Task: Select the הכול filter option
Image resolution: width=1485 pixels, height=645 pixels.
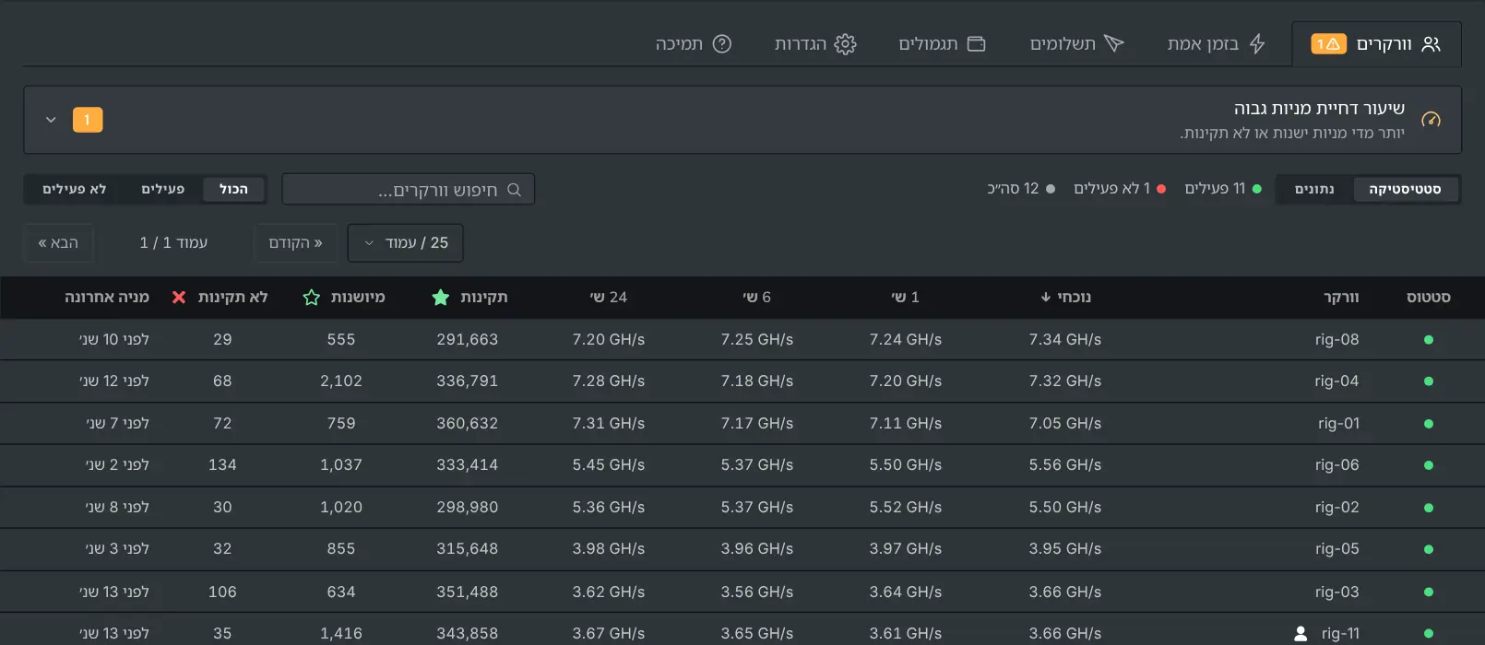Action: pos(234,189)
